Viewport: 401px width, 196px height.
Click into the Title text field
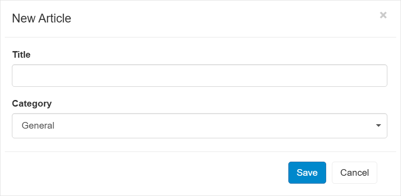pos(199,76)
